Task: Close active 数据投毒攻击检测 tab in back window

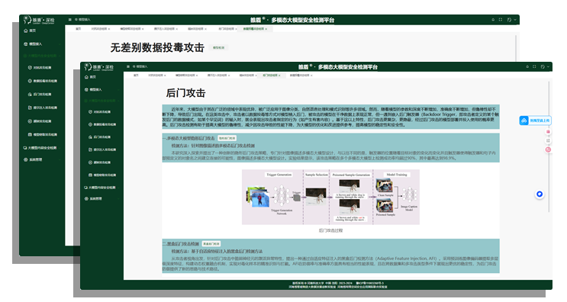Action: [x=266, y=28]
